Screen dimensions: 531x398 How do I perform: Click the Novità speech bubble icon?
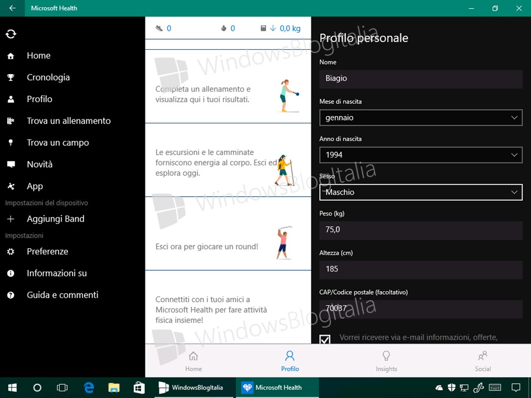click(x=11, y=165)
